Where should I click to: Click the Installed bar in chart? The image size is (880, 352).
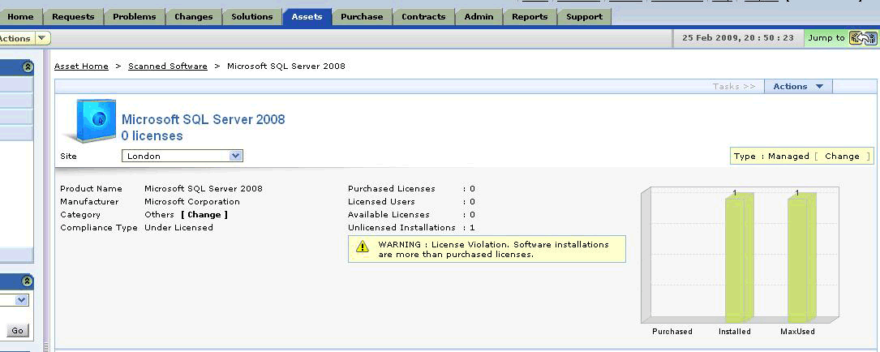click(x=739, y=258)
